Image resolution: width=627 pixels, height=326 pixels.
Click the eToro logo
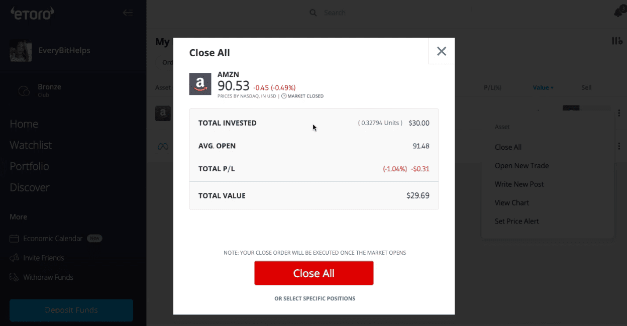pos(32,14)
